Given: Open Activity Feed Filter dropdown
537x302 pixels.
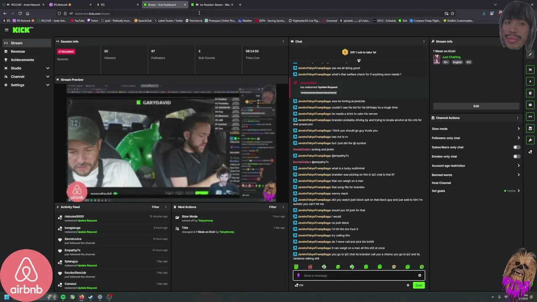Looking at the screenshot, I should coord(156,207).
